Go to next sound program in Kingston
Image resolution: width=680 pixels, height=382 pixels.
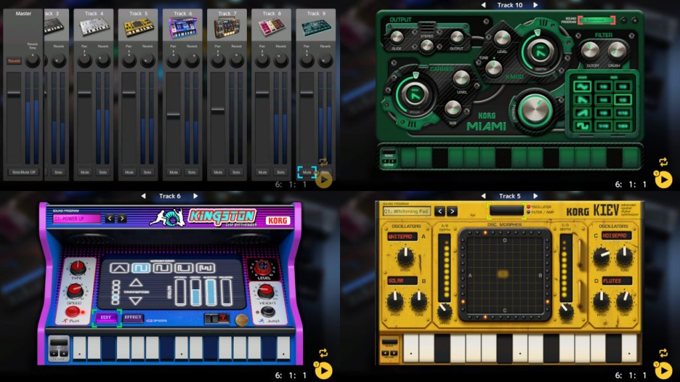[122, 218]
